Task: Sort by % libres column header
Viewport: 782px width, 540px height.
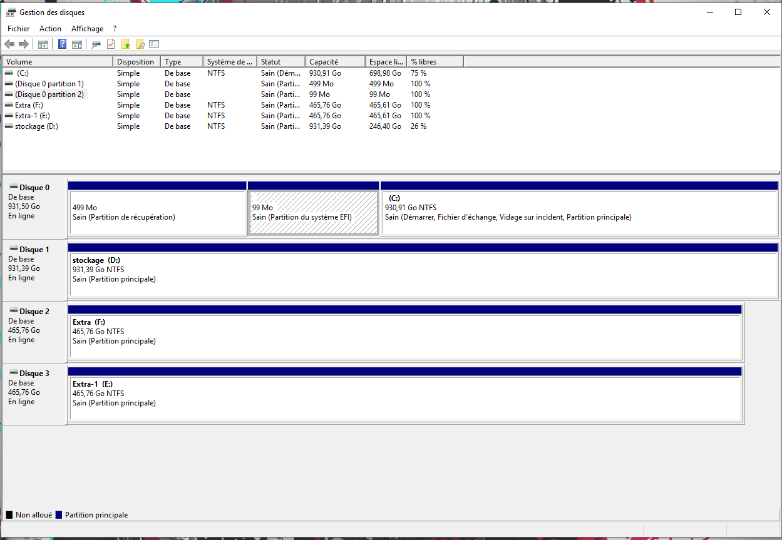Action: 435,62
